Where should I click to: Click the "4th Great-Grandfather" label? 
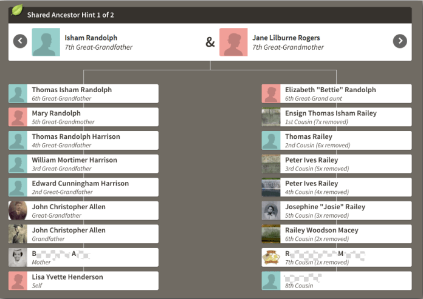click(x=61, y=146)
